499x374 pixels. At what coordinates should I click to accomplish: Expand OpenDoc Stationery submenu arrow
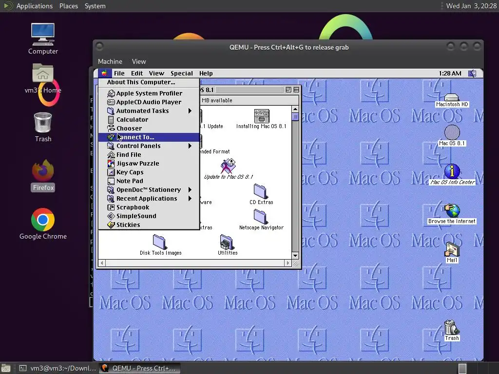[190, 189]
